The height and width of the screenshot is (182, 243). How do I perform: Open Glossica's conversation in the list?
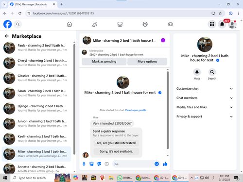(36, 78)
